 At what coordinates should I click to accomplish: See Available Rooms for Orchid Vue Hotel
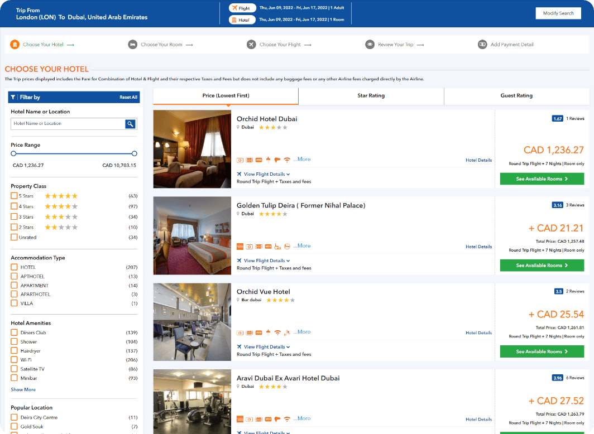coord(542,352)
